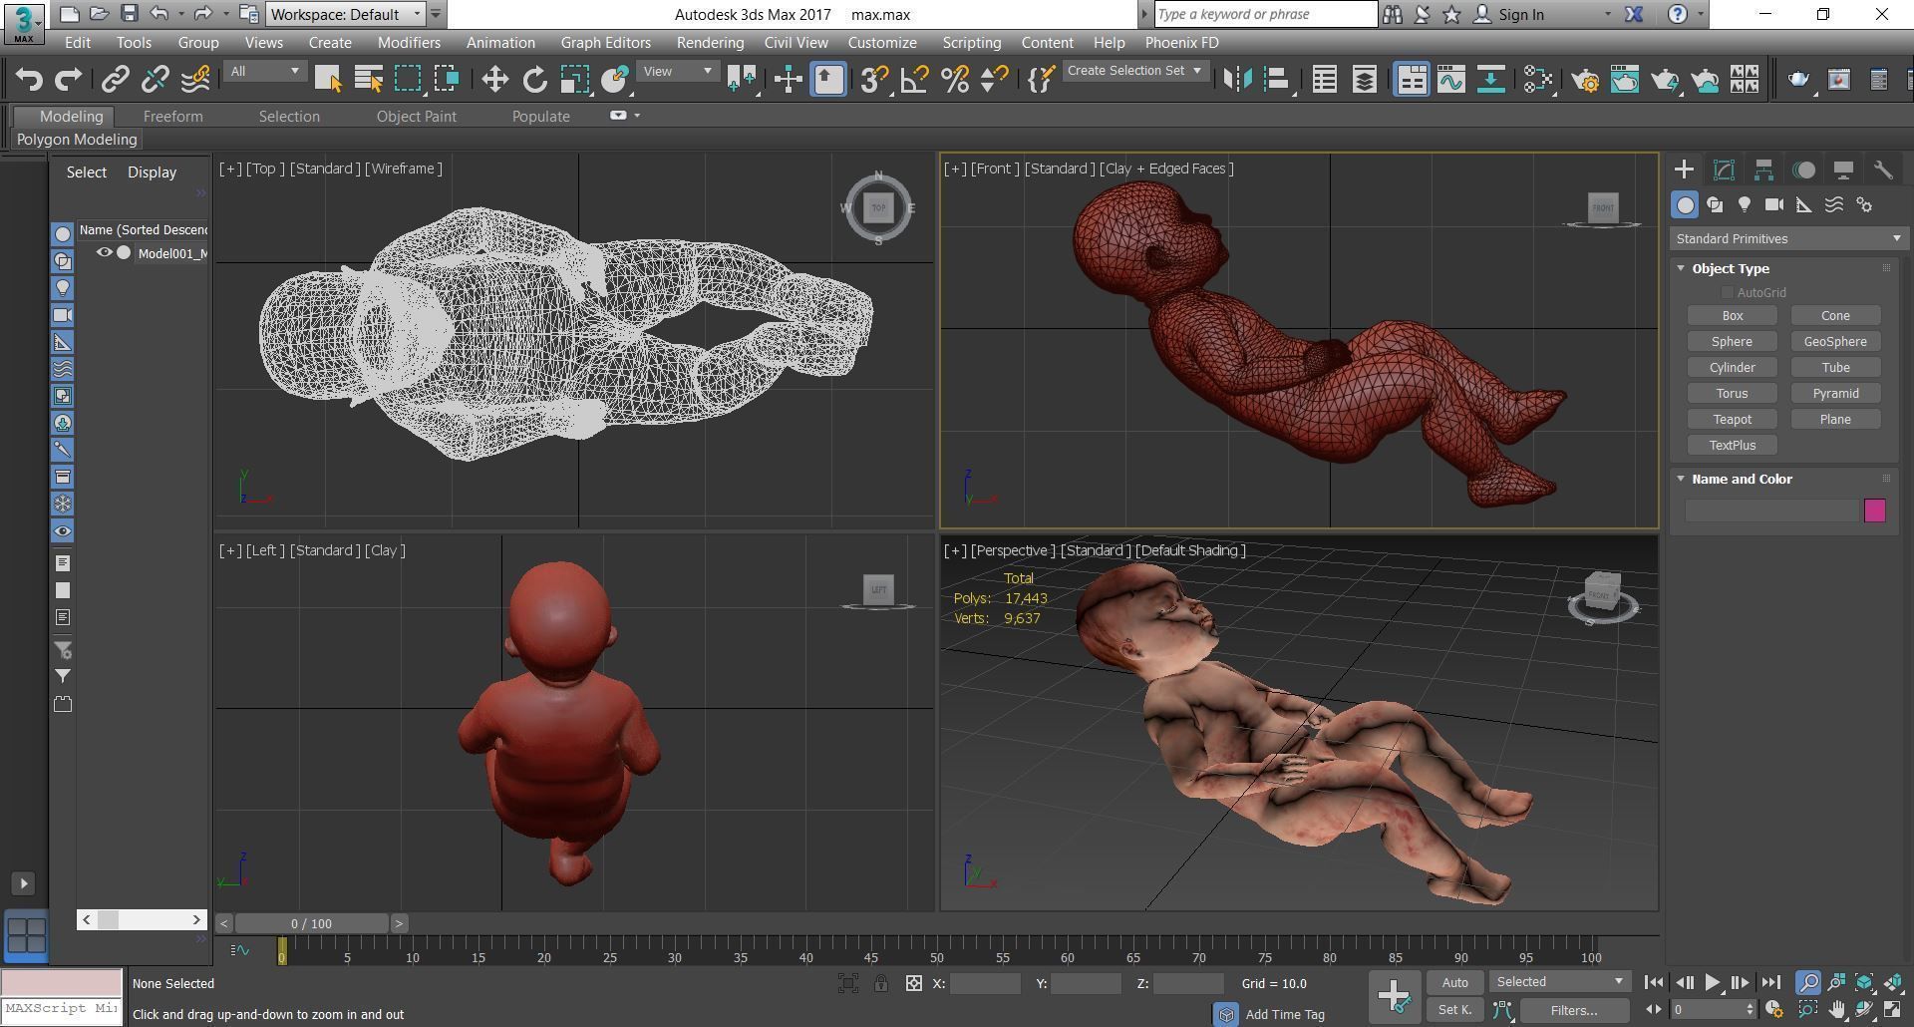
Task: Activate Select Object tool
Action: click(328, 80)
